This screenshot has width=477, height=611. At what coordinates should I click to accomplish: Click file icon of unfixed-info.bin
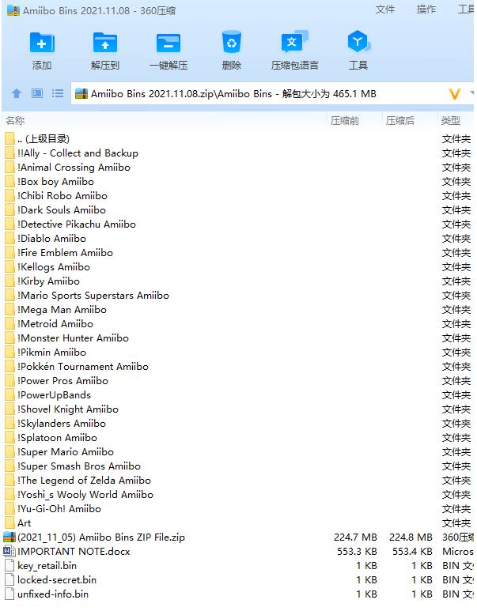[x=9, y=594]
